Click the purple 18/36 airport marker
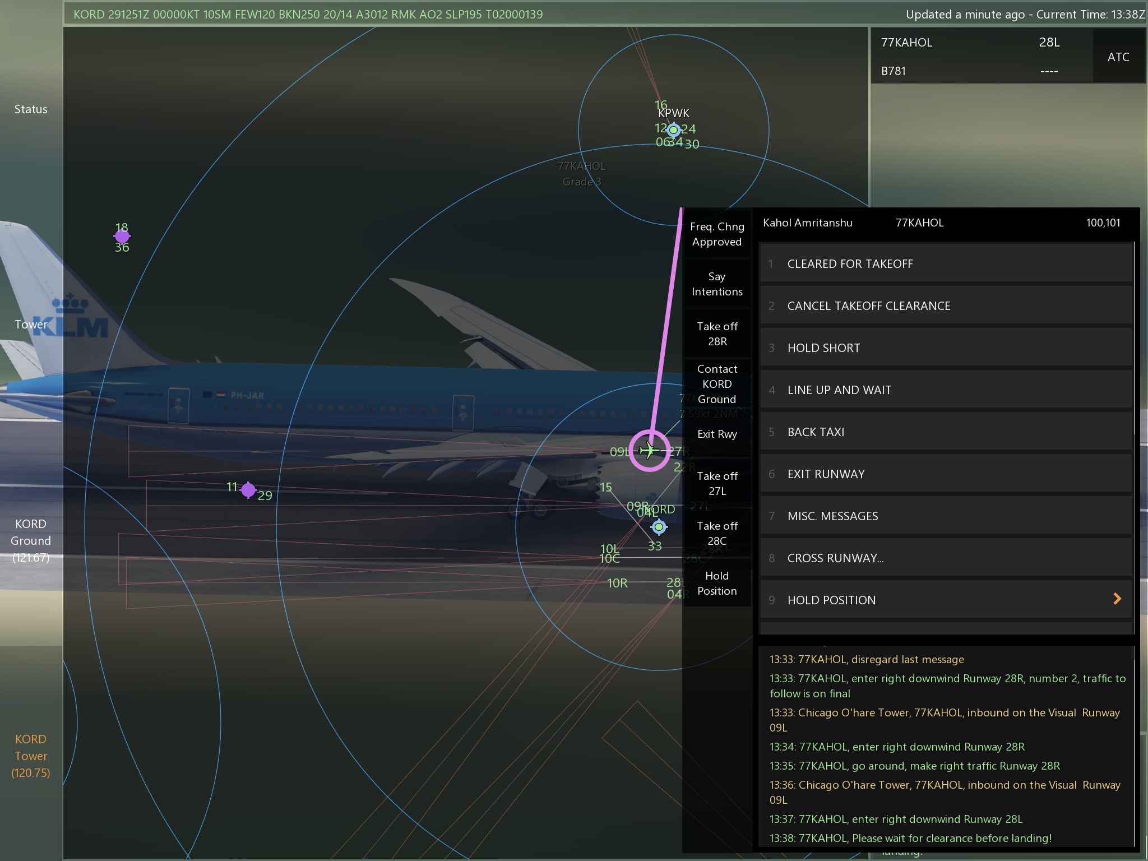Image resolution: width=1148 pixels, height=861 pixels. tap(122, 237)
